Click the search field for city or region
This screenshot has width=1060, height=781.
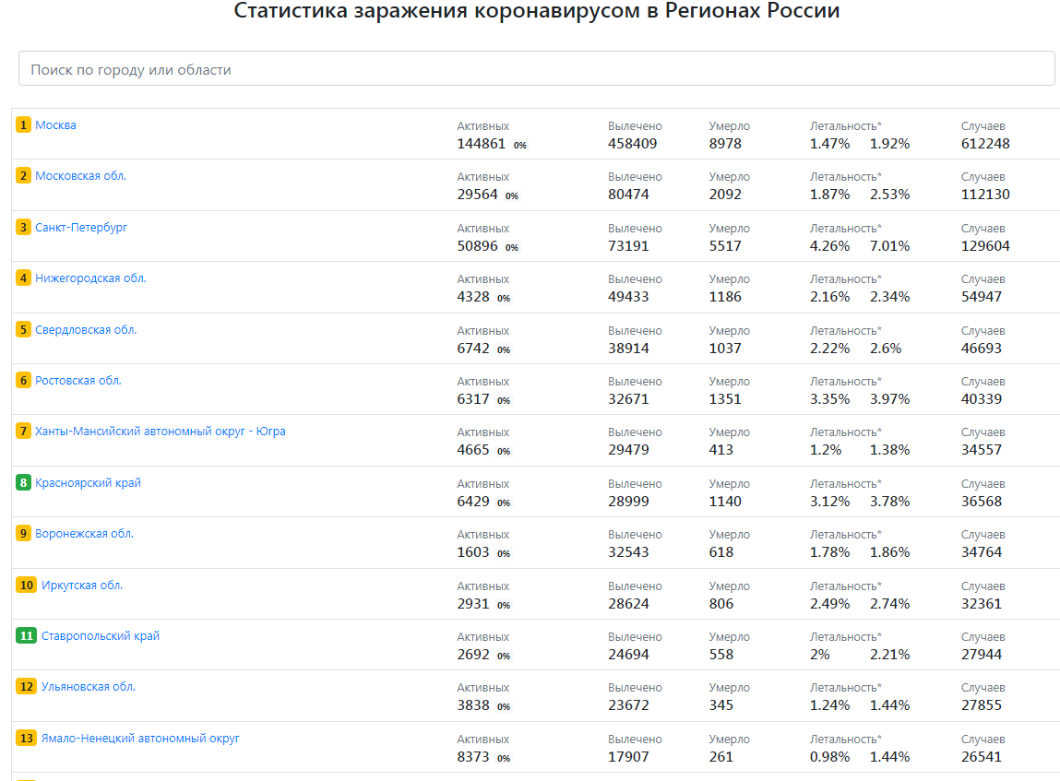(536, 69)
